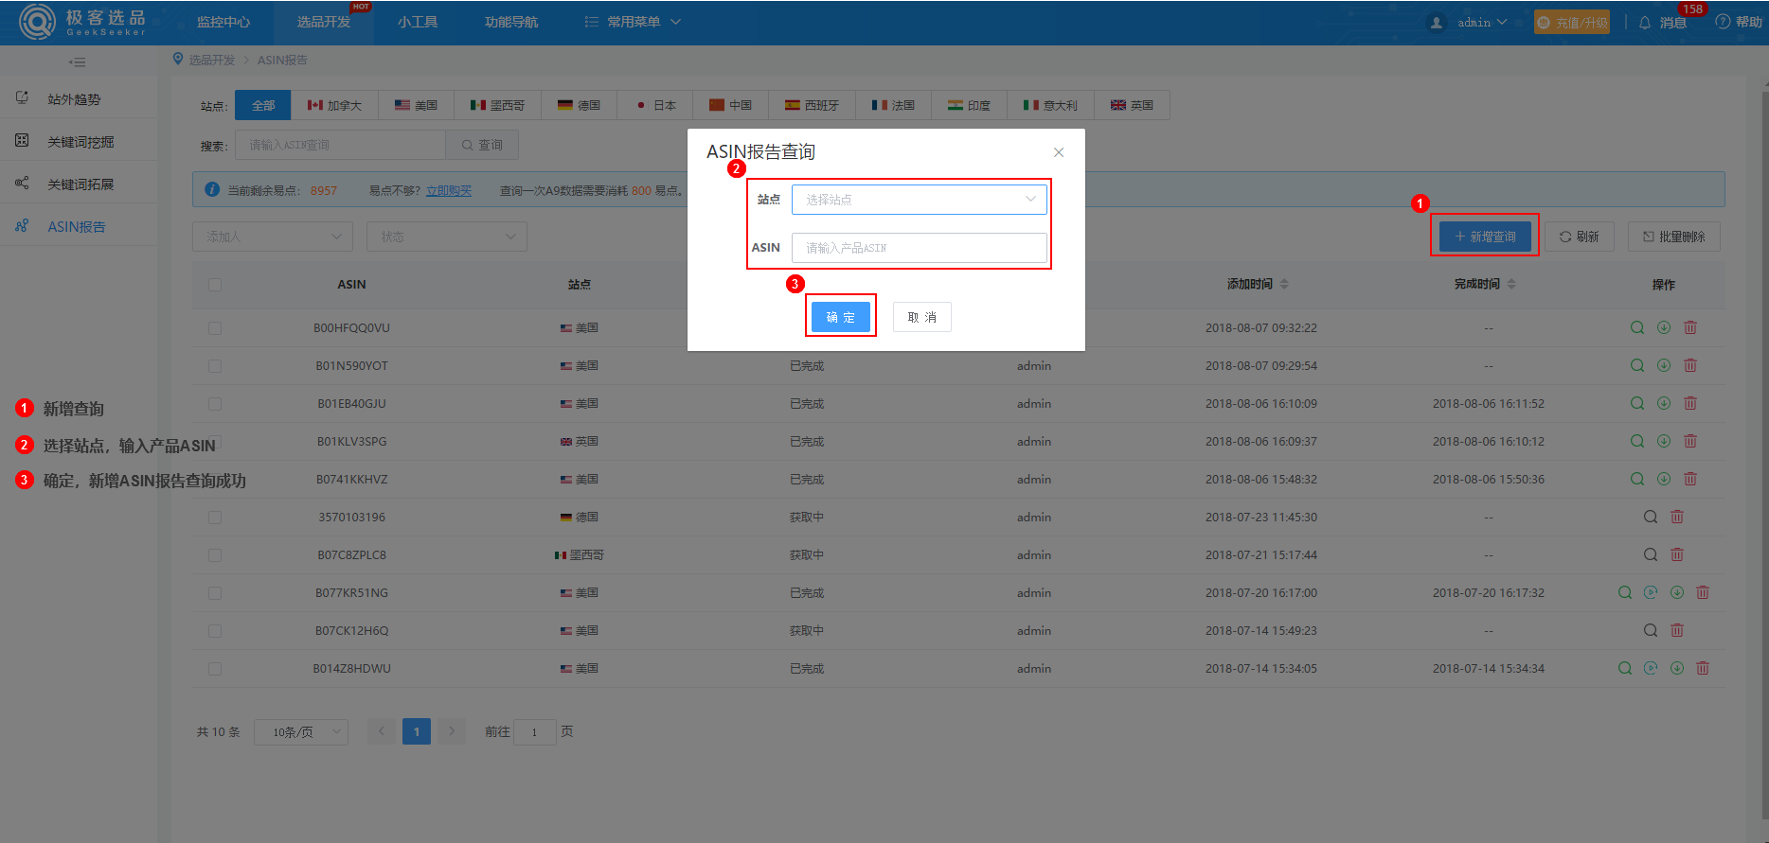The width and height of the screenshot is (1769, 843).
Task: Delete row for ASIN B00HFQQ0VU
Action: (x=1689, y=327)
